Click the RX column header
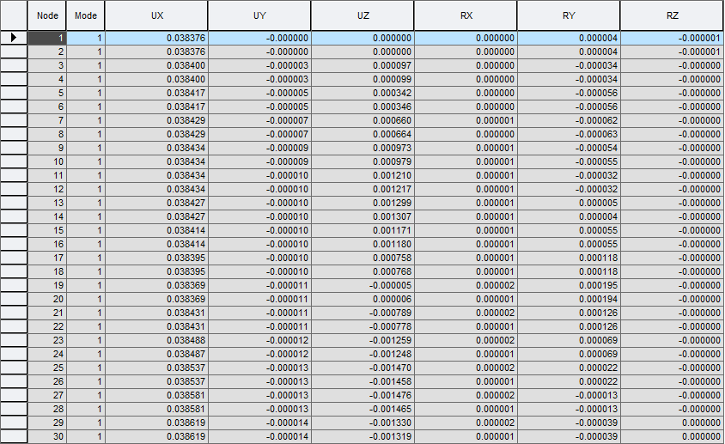The height and width of the screenshot is (444, 725). 466,15
